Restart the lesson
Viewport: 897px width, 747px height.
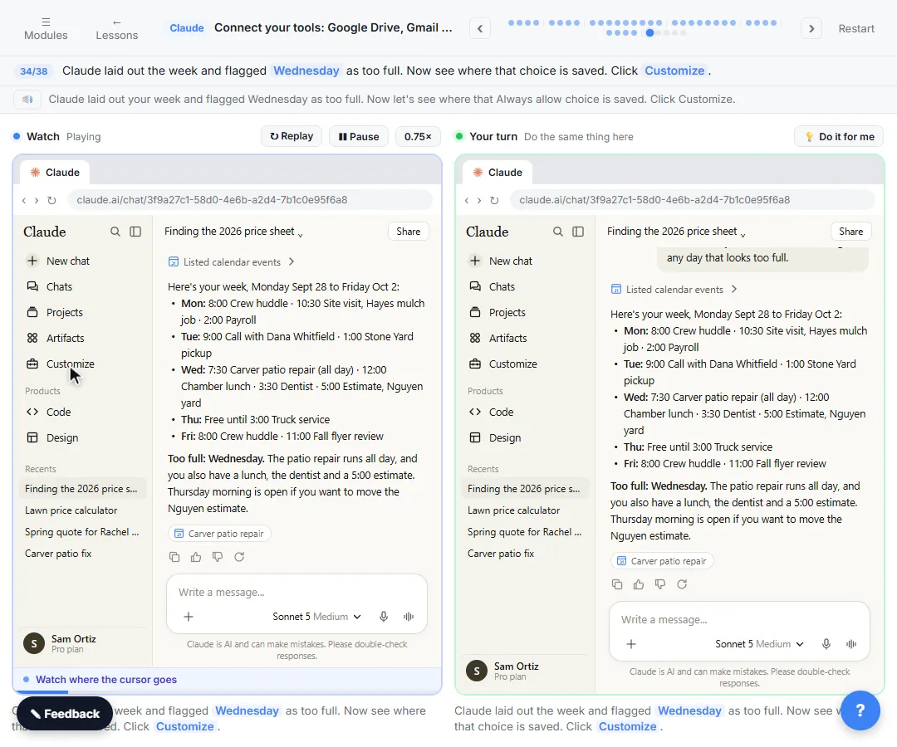855,28
